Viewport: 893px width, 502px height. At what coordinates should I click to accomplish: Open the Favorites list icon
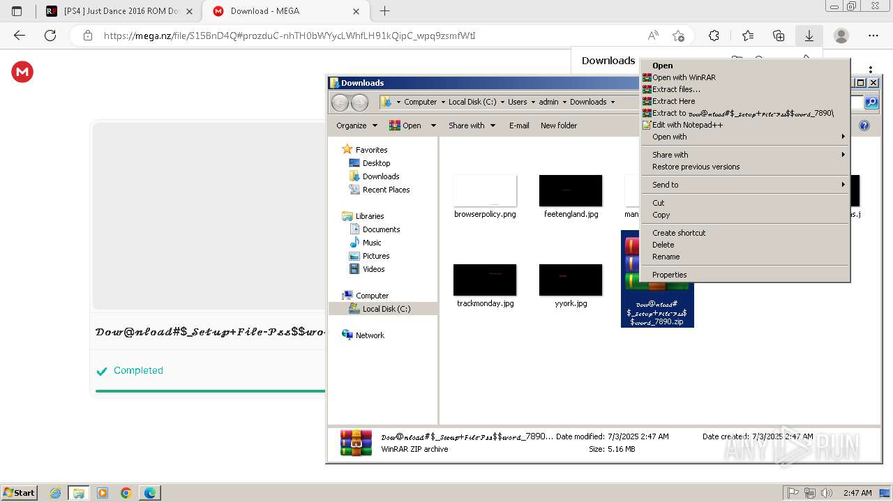click(x=748, y=36)
